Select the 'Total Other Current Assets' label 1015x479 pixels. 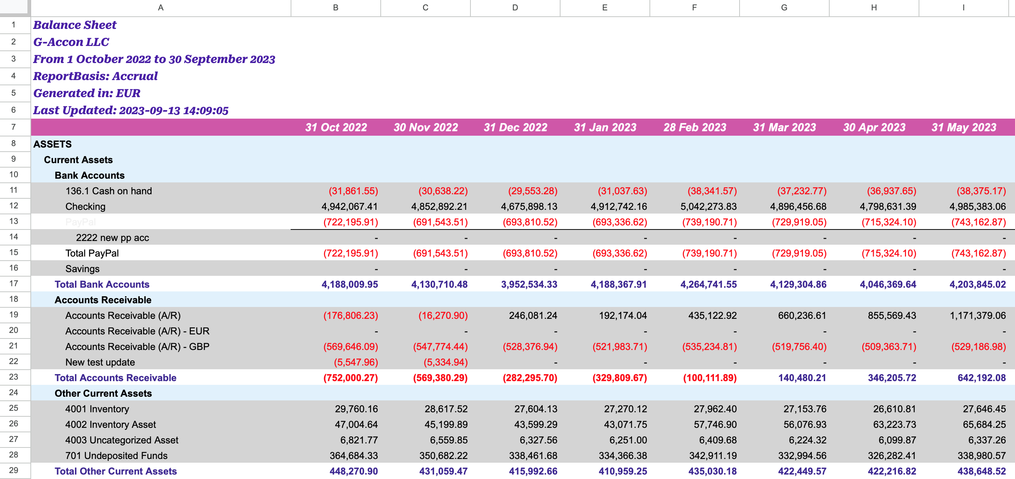click(x=116, y=471)
